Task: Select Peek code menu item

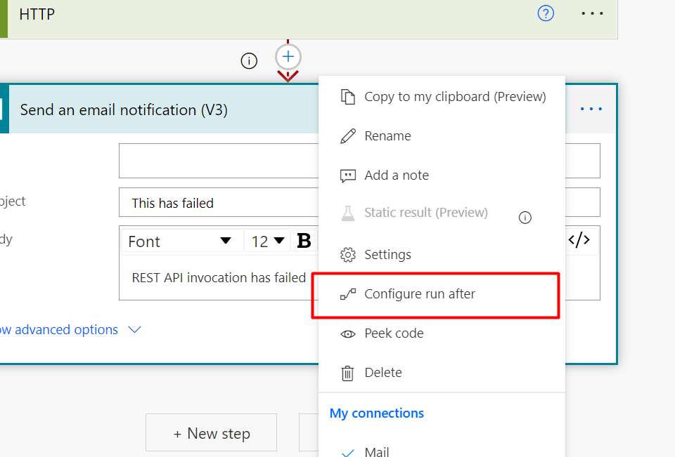Action: point(393,333)
